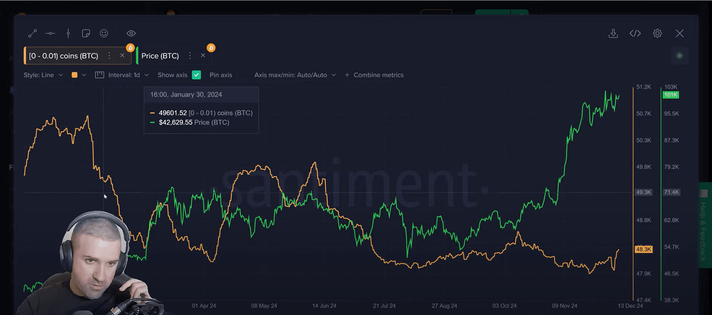Open the emoji sticker picker
This screenshot has height=315, width=712.
[104, 33]
